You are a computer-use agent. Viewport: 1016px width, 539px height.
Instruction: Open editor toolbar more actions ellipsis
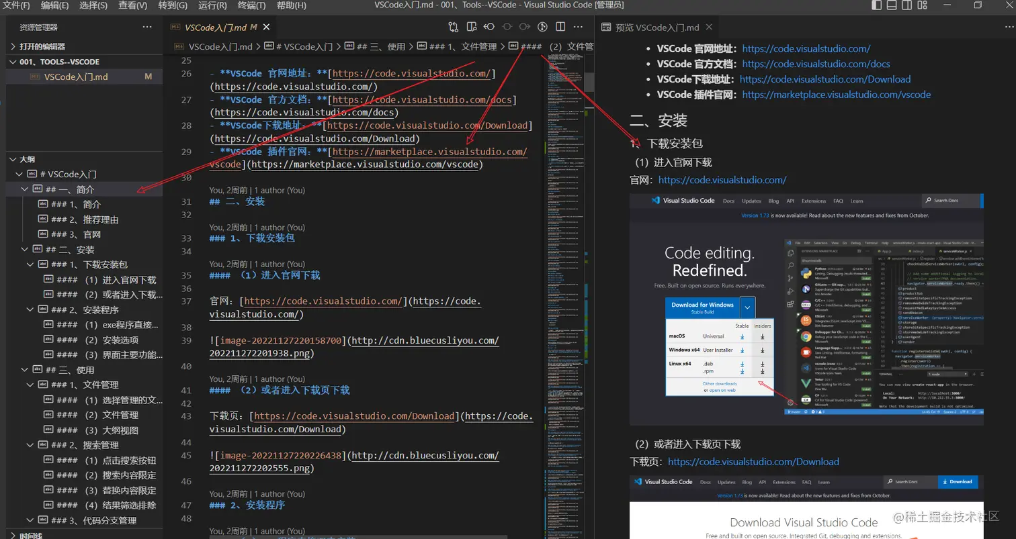578,28
